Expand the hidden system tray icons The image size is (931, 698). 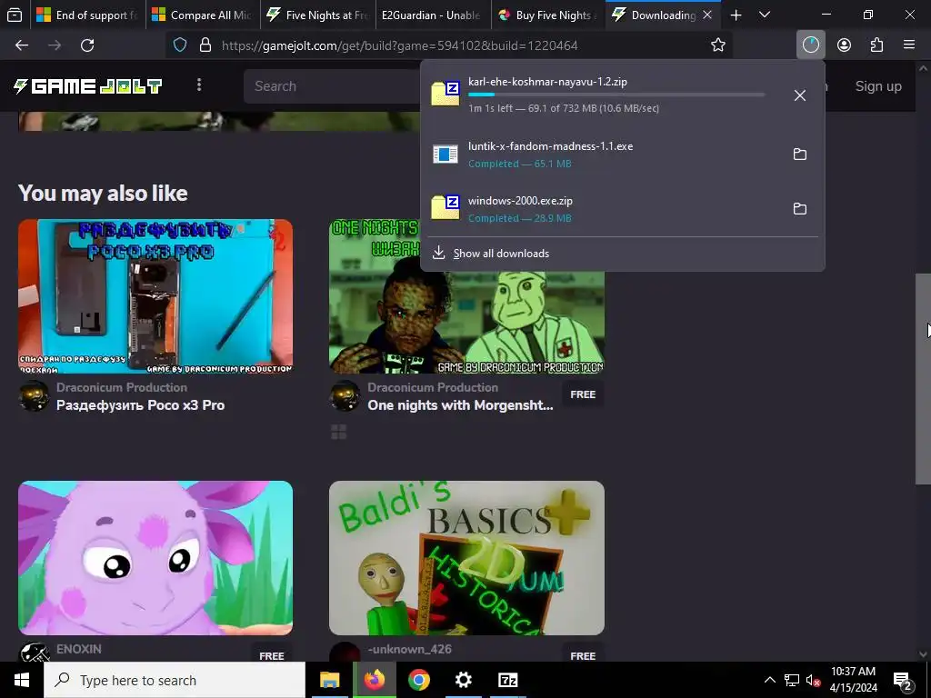(769, 680)
